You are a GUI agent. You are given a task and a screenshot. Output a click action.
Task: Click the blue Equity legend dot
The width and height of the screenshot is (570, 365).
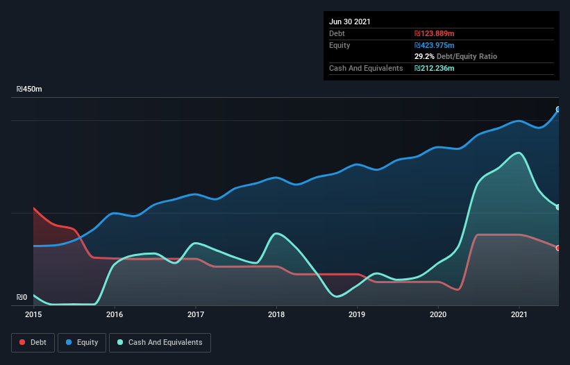69,342
